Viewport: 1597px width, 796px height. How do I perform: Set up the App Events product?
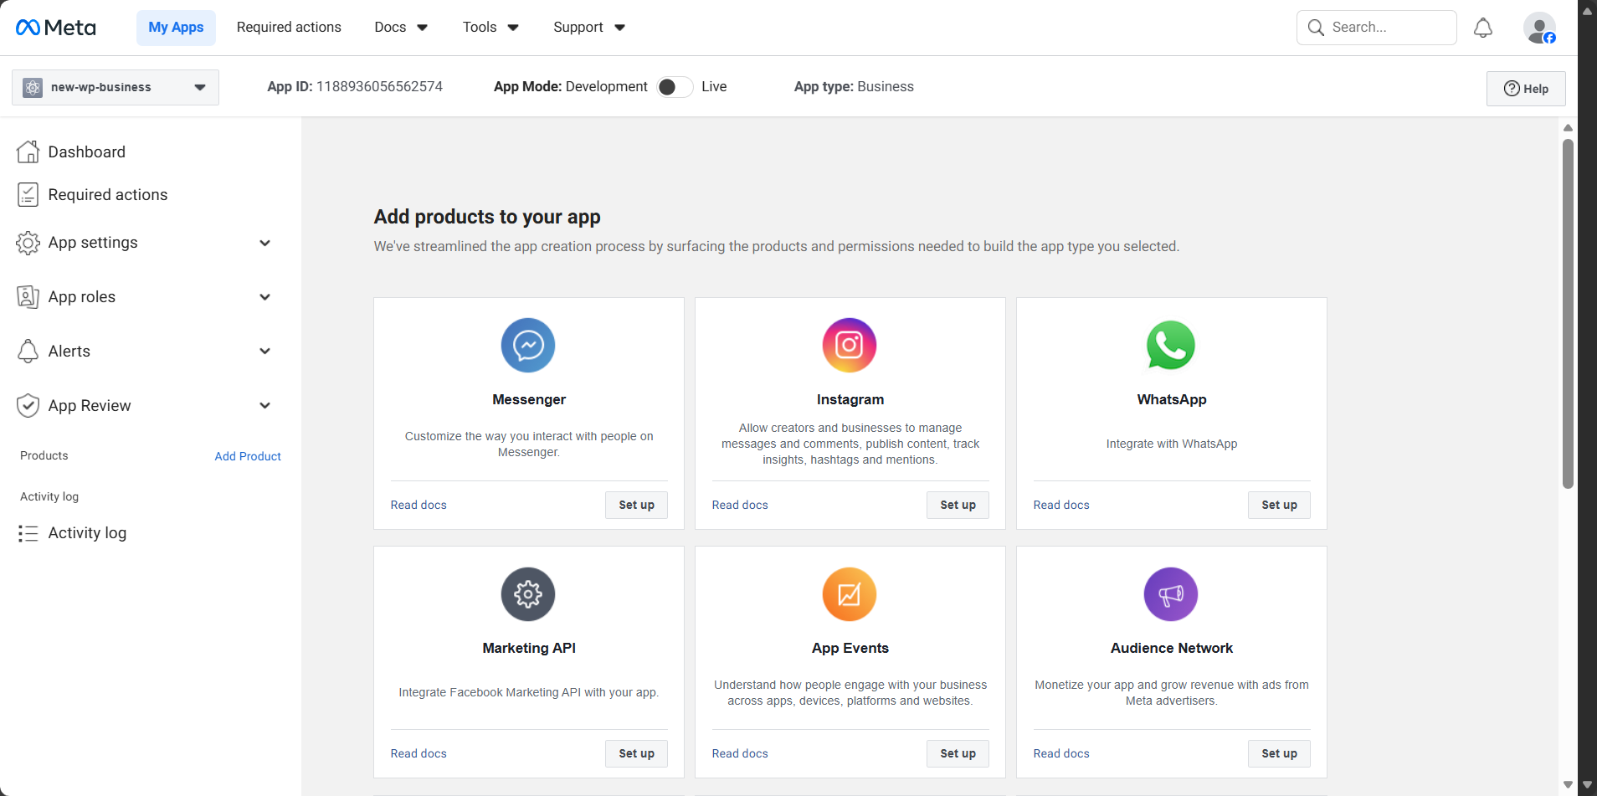pyautogui.click(x=958, y=753)
